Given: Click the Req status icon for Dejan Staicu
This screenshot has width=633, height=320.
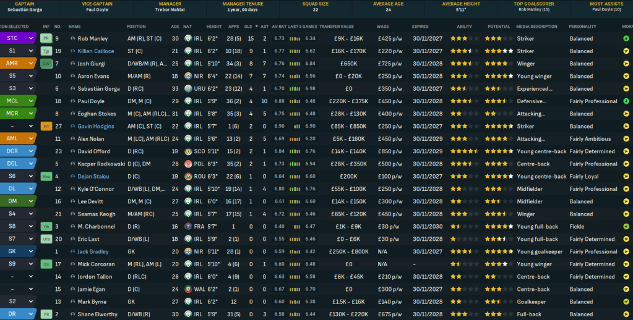Looking at the screenshot, I should click(x=46, y=176).
